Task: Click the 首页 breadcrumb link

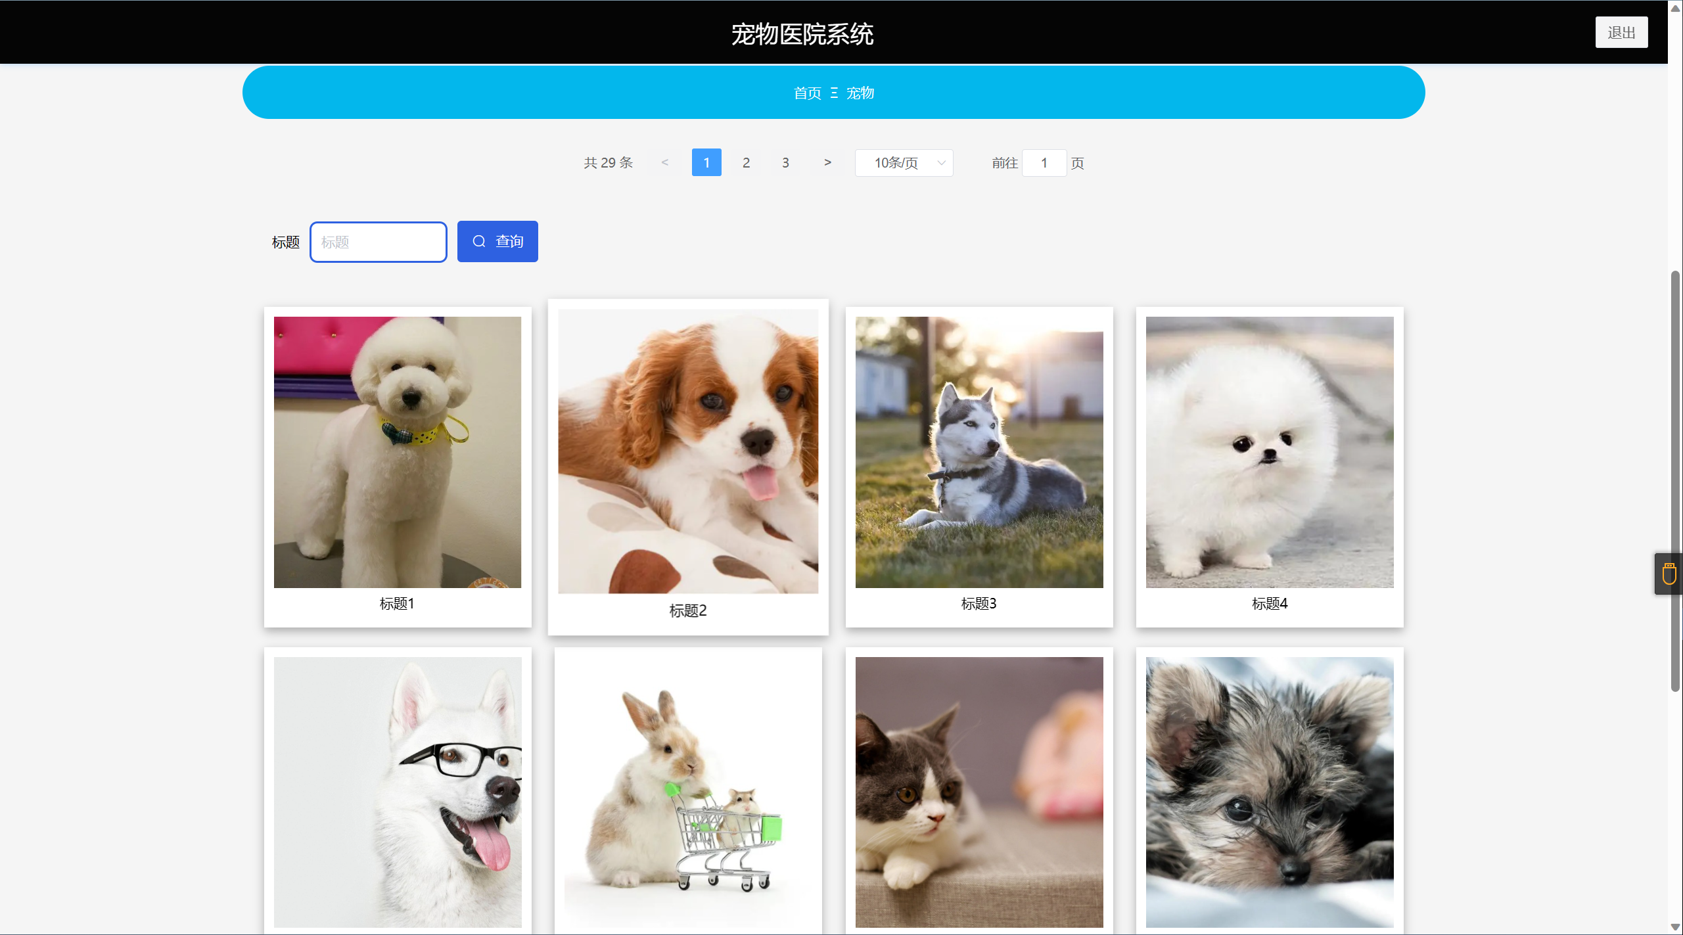Action: [x=807, y=93]
